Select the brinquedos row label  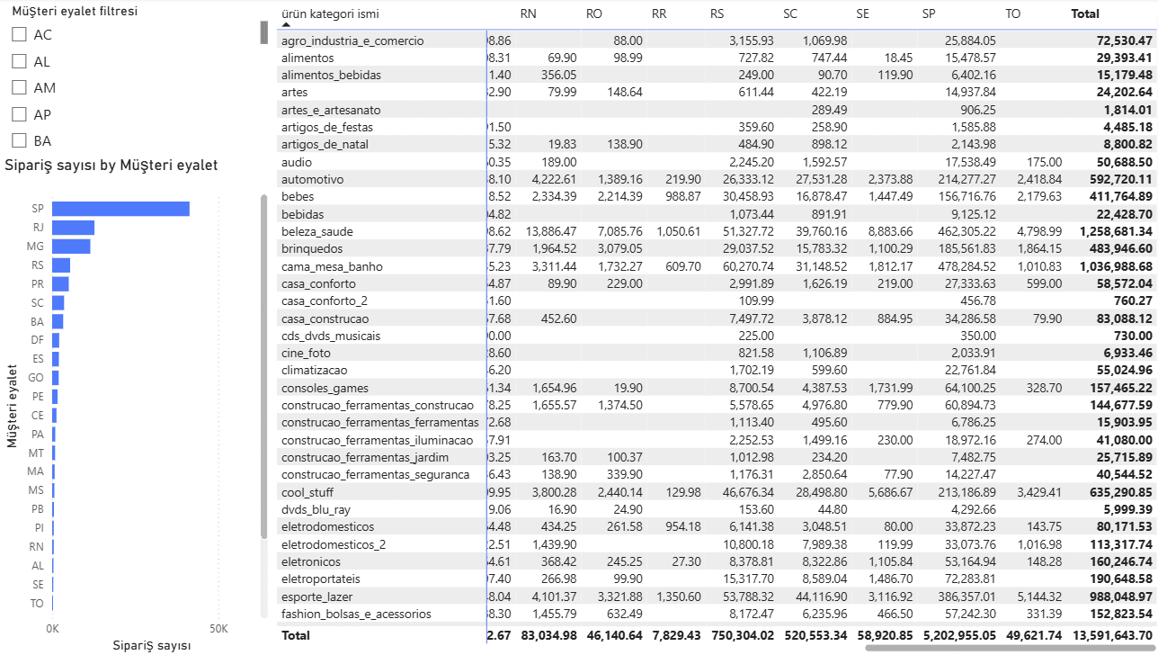(x=311, y=249)
